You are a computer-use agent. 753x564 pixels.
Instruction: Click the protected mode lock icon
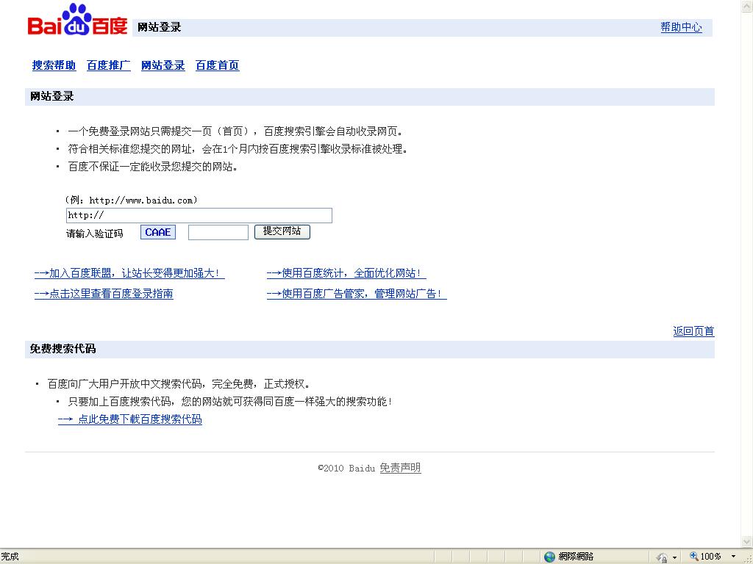pos(662,557)
